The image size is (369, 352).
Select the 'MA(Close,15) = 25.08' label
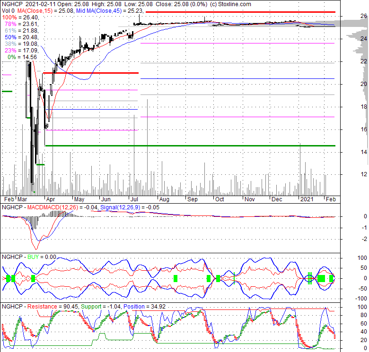pyautogui.click(x=45, y=11)
